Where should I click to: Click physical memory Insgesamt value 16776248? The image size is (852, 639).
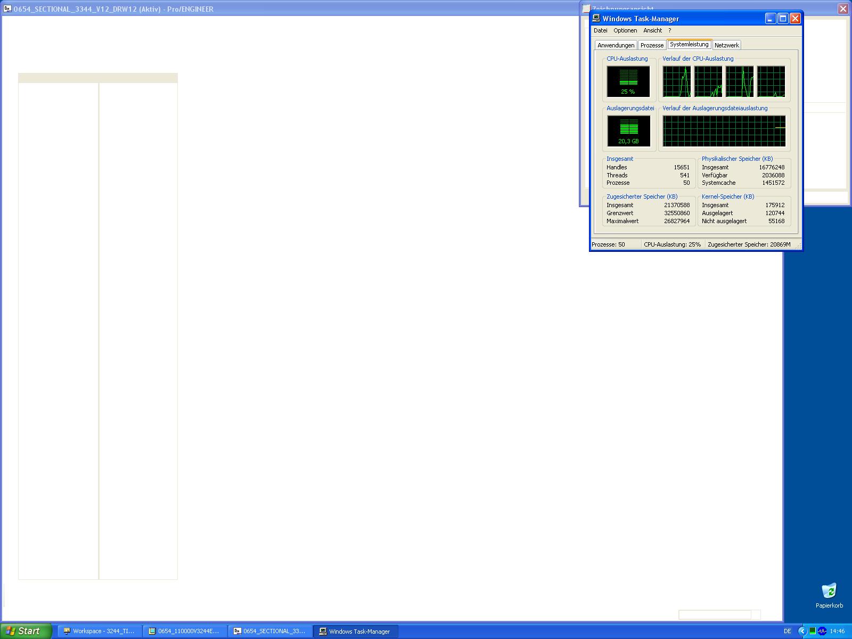click(772, 167)
